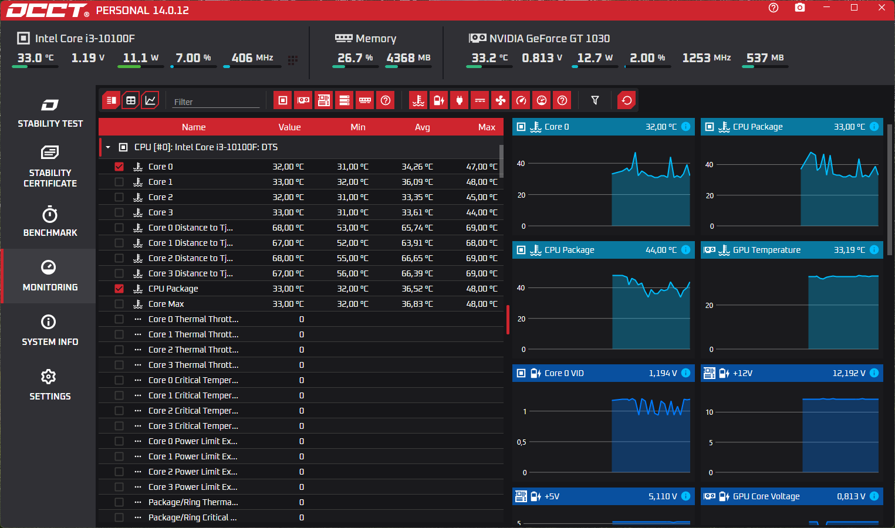
Task: Open GPU Temperature graph info button
Action: click(x=874, y=250)
